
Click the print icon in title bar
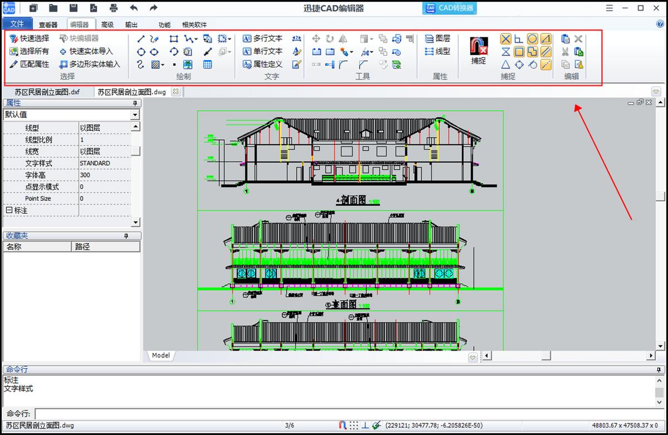(114, 8)
